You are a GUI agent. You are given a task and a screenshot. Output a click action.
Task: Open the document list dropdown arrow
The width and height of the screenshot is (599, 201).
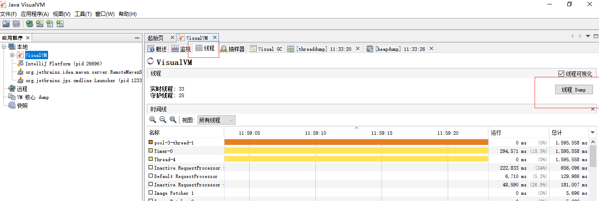point(588,36)
